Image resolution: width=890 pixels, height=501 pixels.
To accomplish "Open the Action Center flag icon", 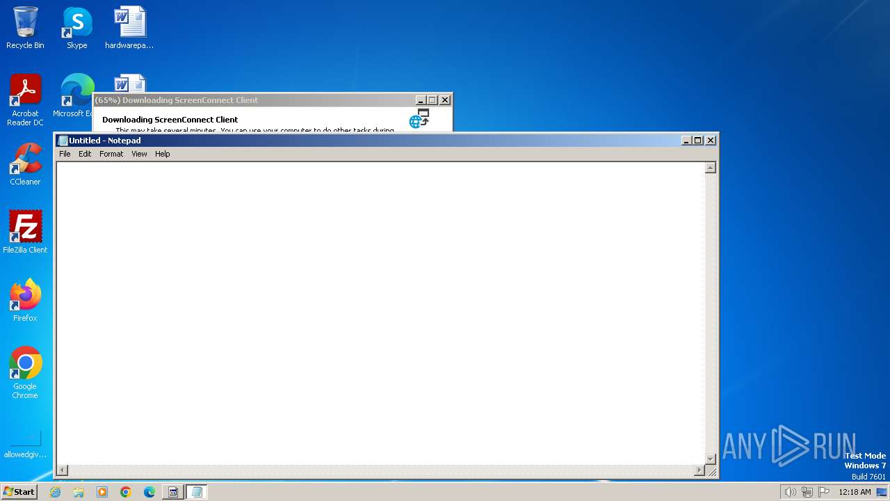I will click(824, 492).
